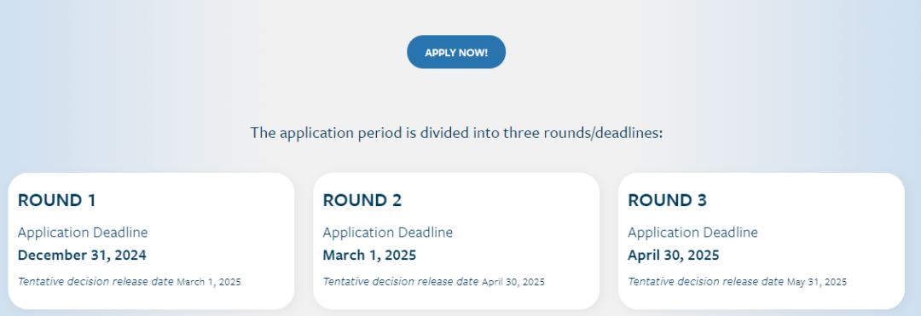921x316 pixels.
Task: Click Round 1 tentative decision release date text
Action: 96,281
